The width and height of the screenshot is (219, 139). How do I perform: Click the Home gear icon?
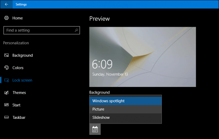tap(7, 18)
